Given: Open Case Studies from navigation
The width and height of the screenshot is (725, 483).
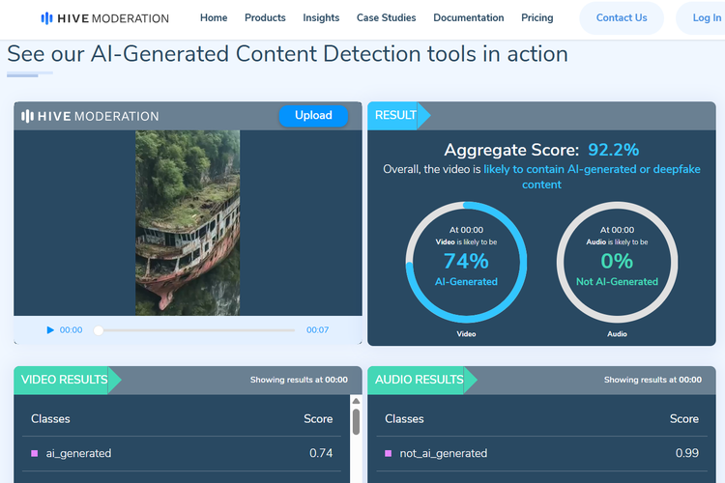Looking at the screenshot, I should click(386, 18).
